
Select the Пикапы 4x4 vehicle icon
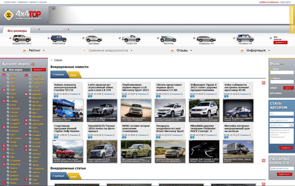coord(131,38)
